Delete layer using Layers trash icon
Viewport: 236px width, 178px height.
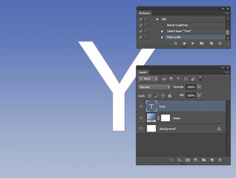220,160
